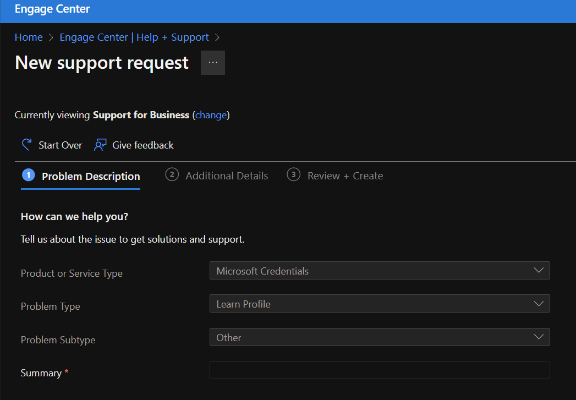Click the step 2 circle icon
Viewport: 576px width, 400px height.
pos(172,174)
